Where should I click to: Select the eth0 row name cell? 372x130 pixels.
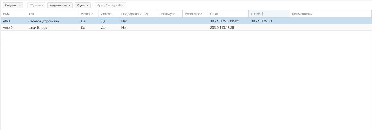click(13, 21)
